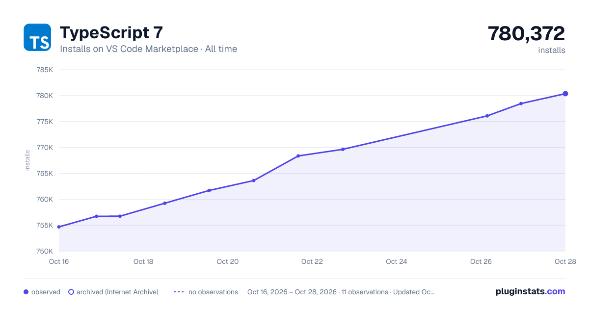This screenshot has height=309, width=589.
Task: Click the observed legend dot
Action: 26,292
